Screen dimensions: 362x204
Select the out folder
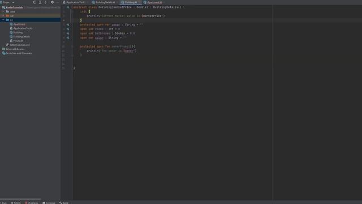point(11,16)
